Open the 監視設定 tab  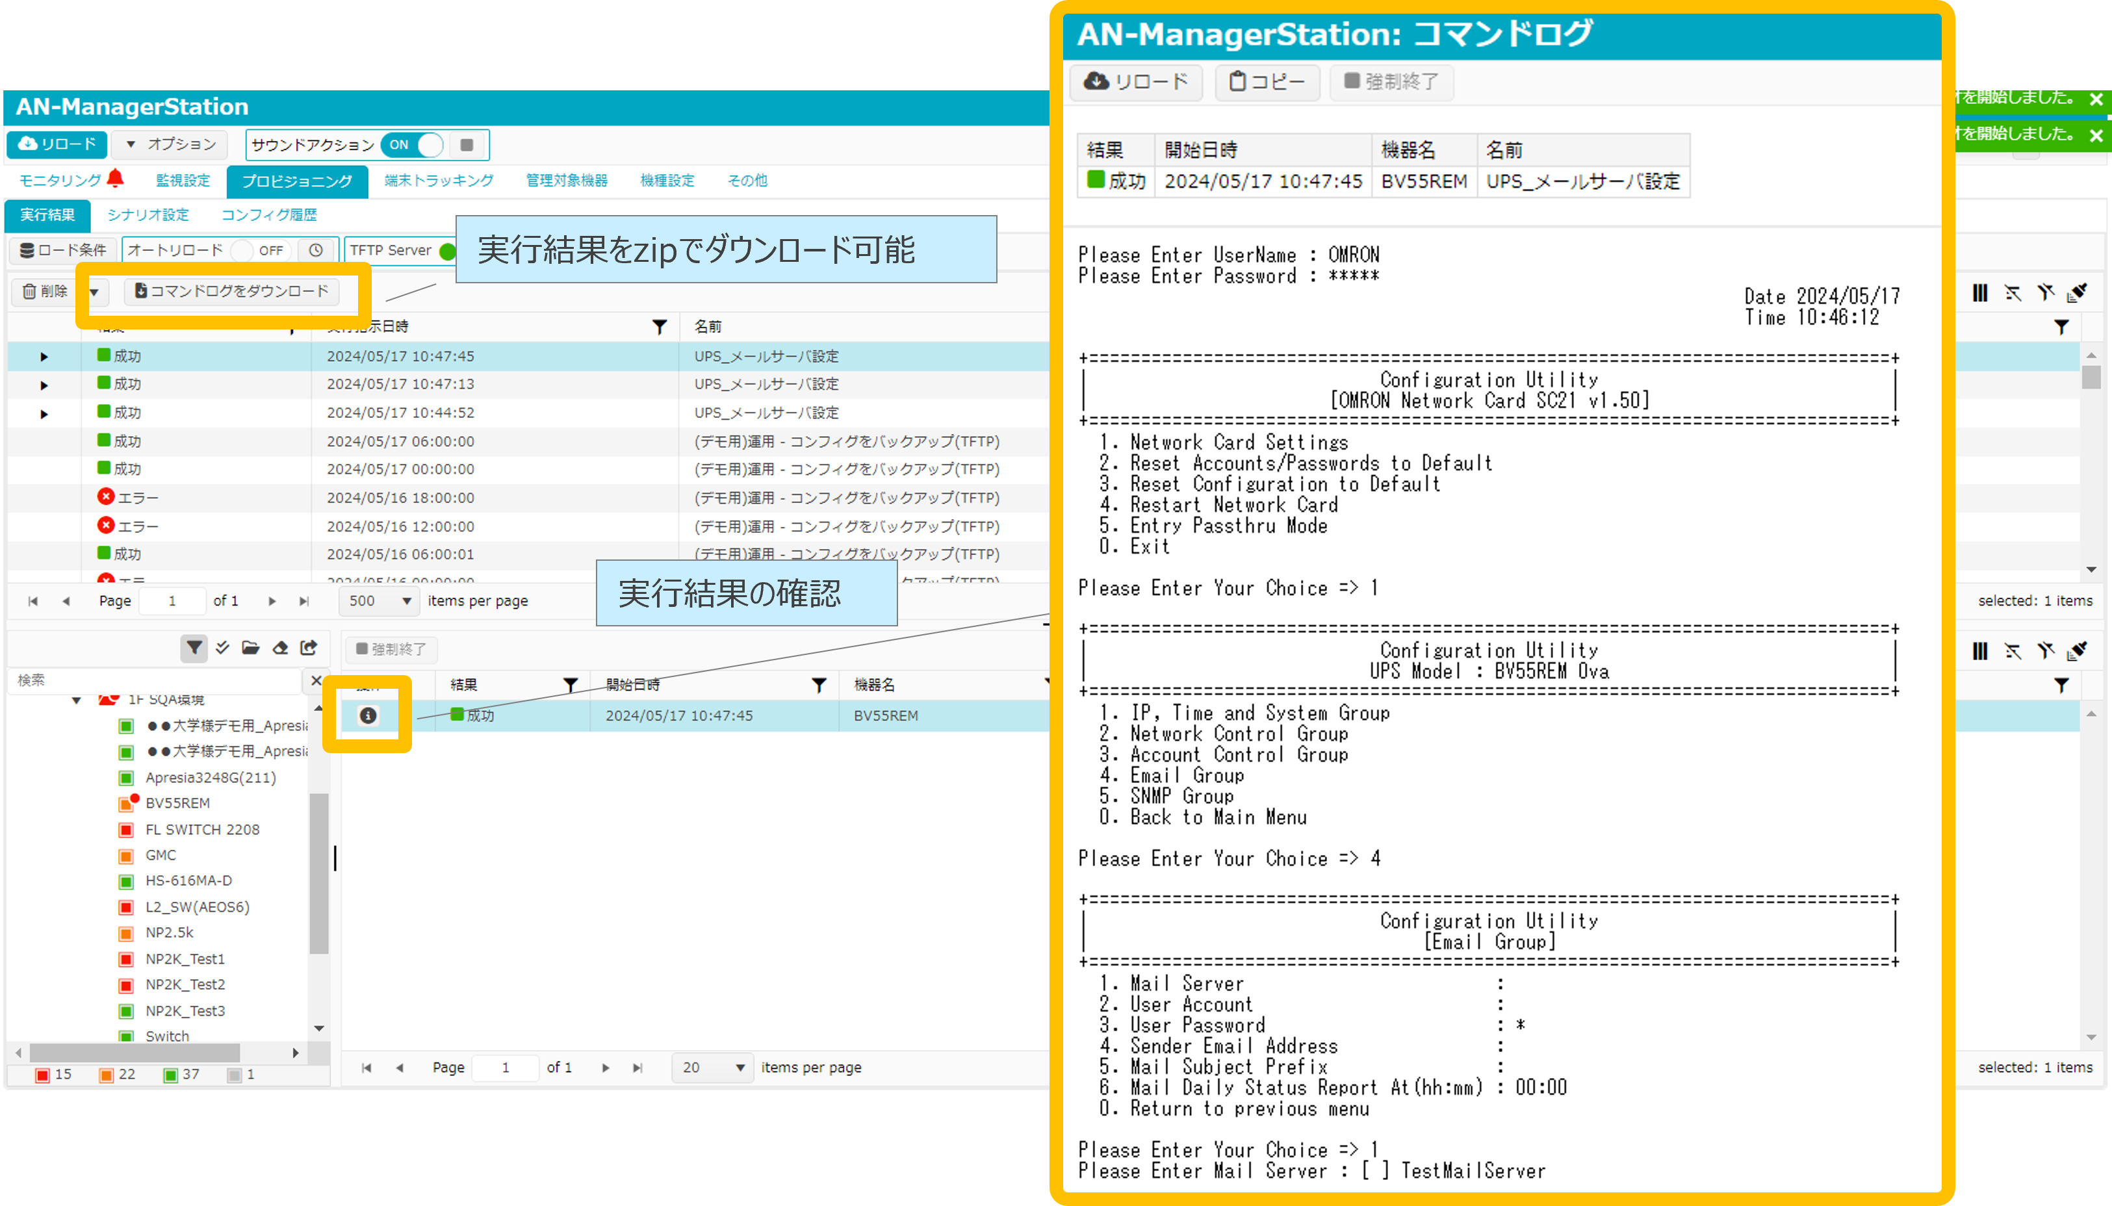click(183, 180)
